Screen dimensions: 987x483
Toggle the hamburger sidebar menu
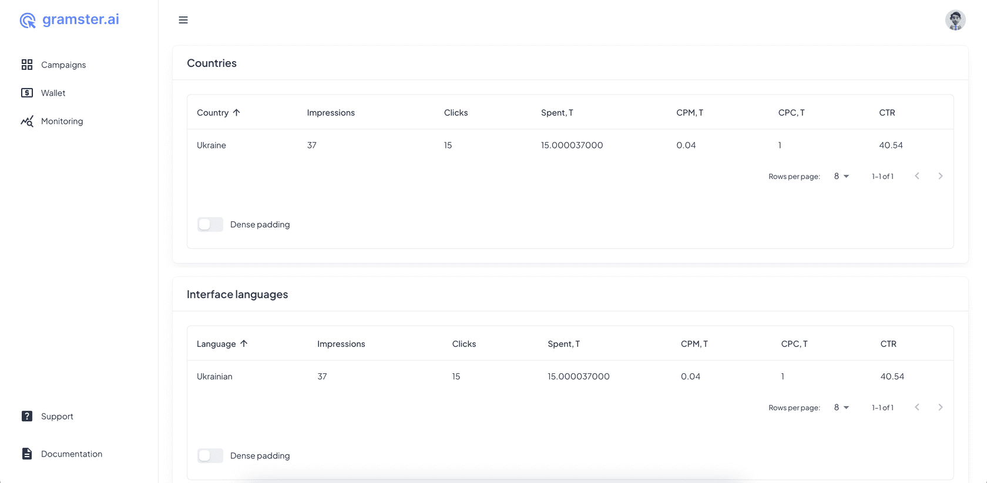point(183,20)
